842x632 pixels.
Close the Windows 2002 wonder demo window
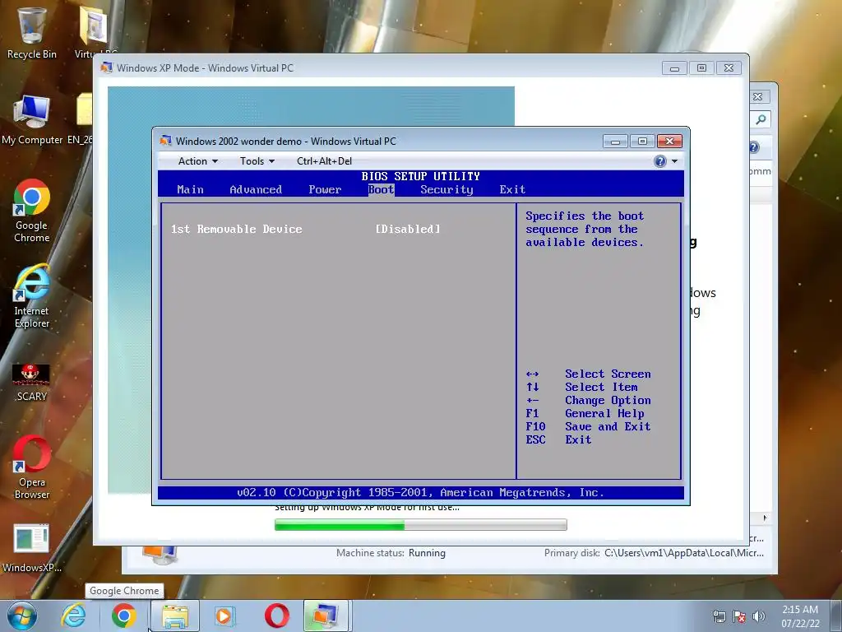(669, 142)
